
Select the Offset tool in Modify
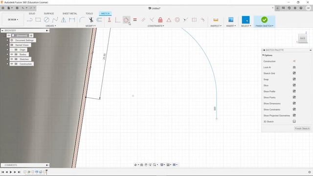point(99,20)
